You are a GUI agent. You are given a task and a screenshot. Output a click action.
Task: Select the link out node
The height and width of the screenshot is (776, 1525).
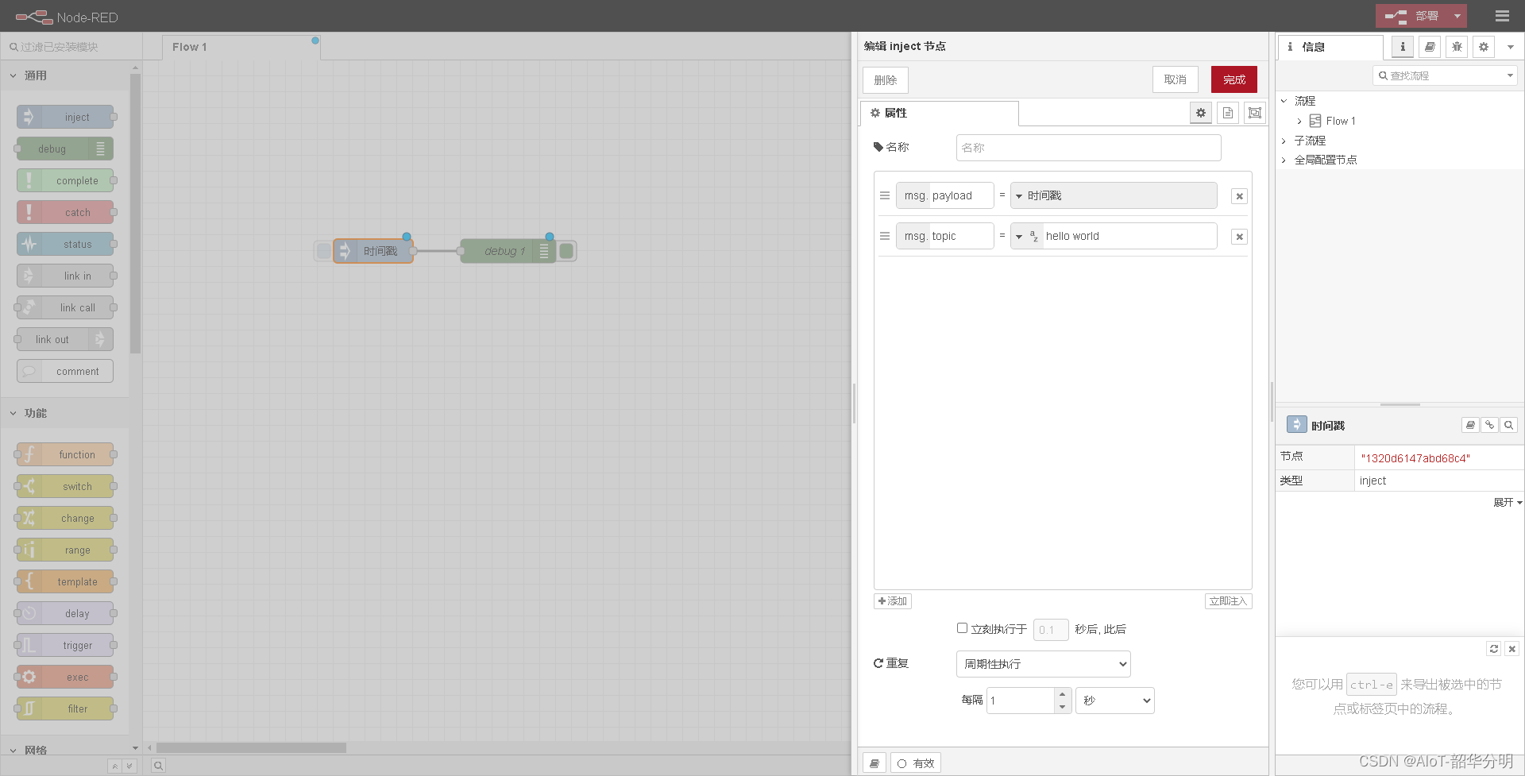[65, 339]
